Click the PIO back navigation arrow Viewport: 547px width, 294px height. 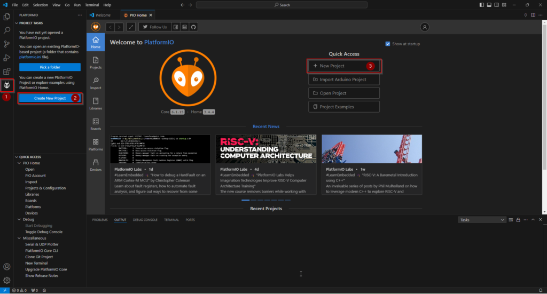tap(110, 27)
